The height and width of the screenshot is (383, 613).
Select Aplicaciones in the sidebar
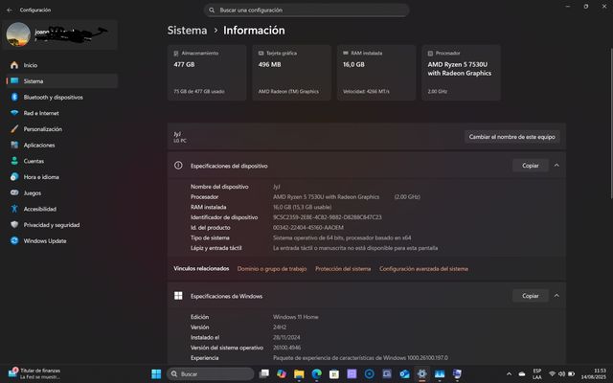pyautogui.click(x=39, y=145)
